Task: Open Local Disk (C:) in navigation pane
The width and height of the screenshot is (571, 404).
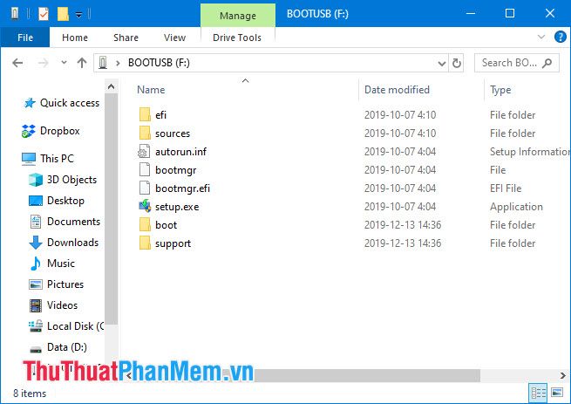Action: click(x=66, y=326)
